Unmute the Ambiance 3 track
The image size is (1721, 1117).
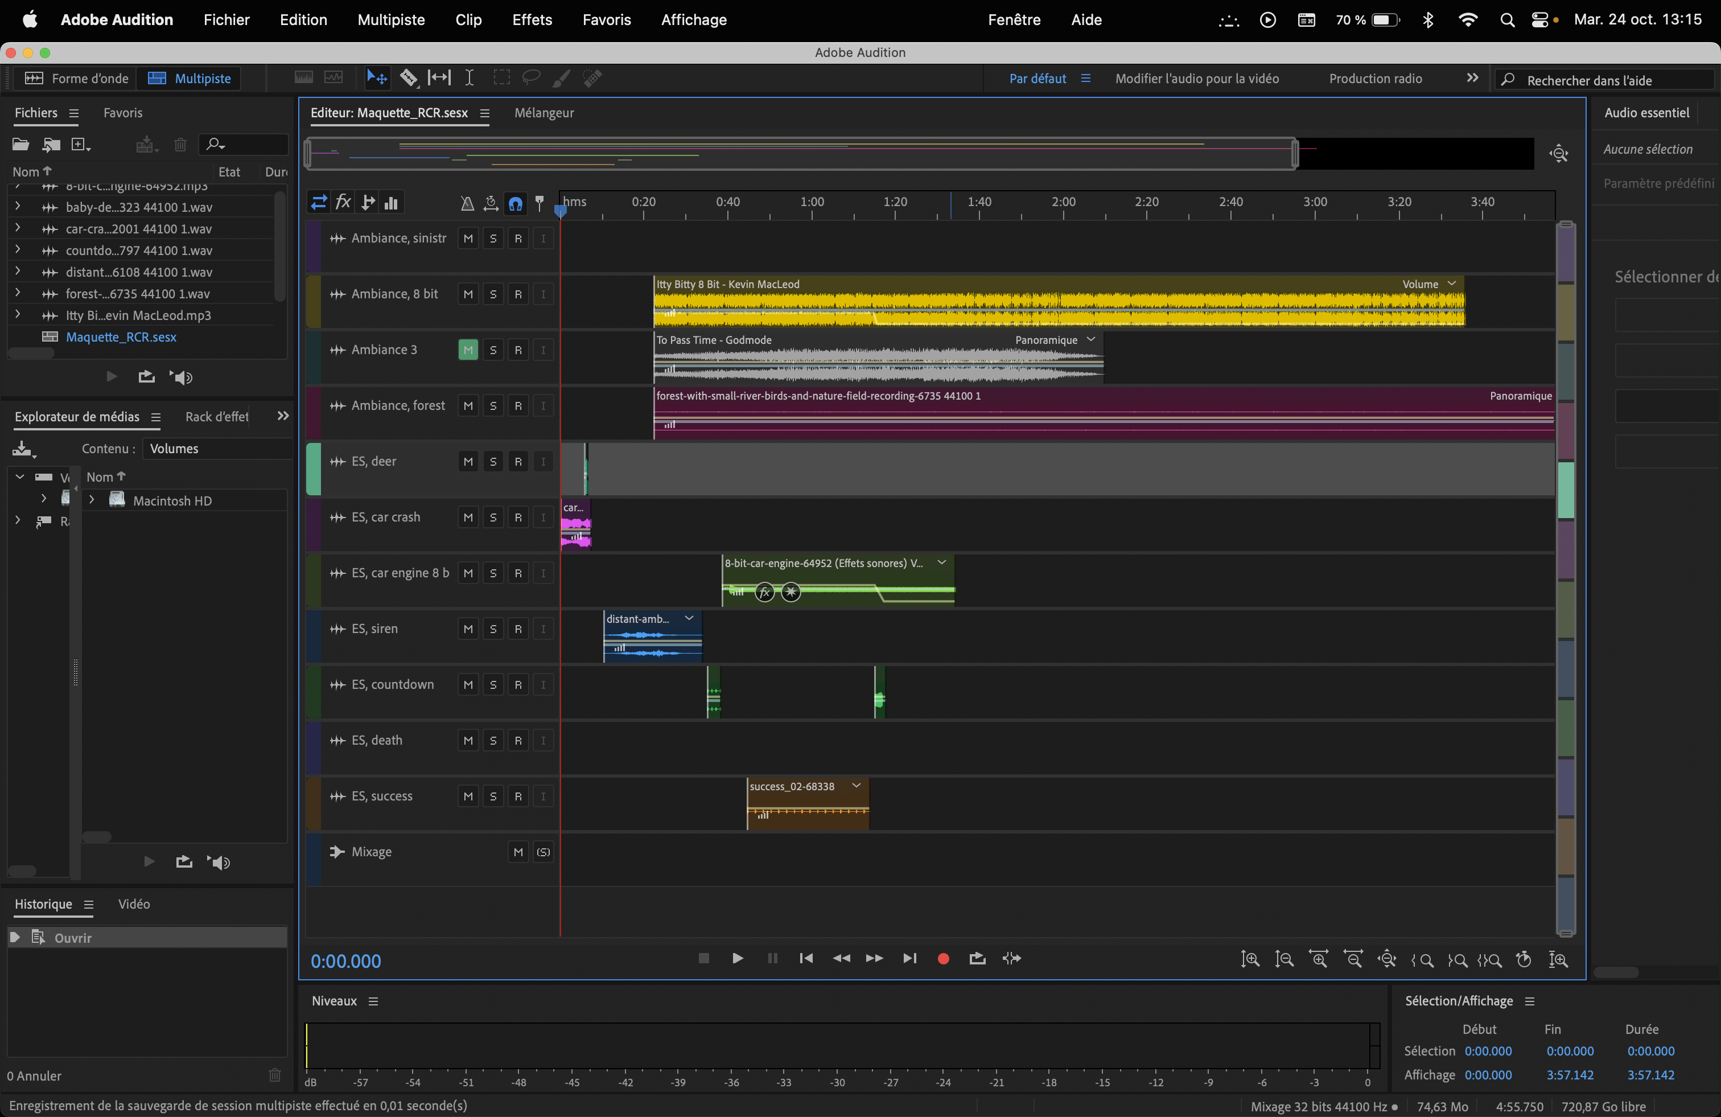[x=468, y=350]
